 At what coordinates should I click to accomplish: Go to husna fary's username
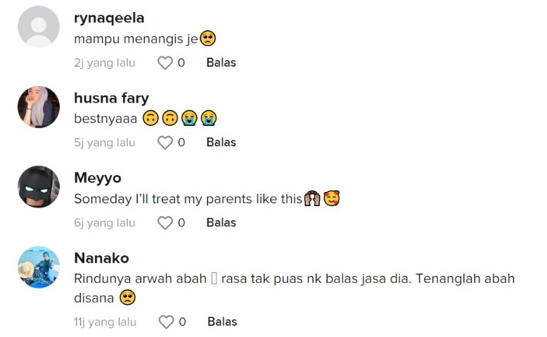coord(111,98)
